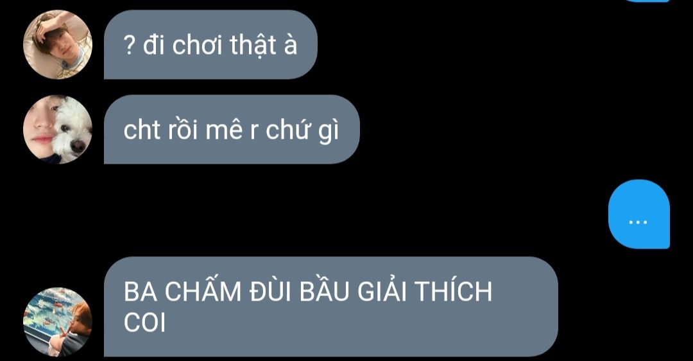Screen dimensions: 693x361
Task: Tap the "BA CHẤM ĐÙI BẦU GIẢI THÍCH" message
Action: tap(330, 306)
